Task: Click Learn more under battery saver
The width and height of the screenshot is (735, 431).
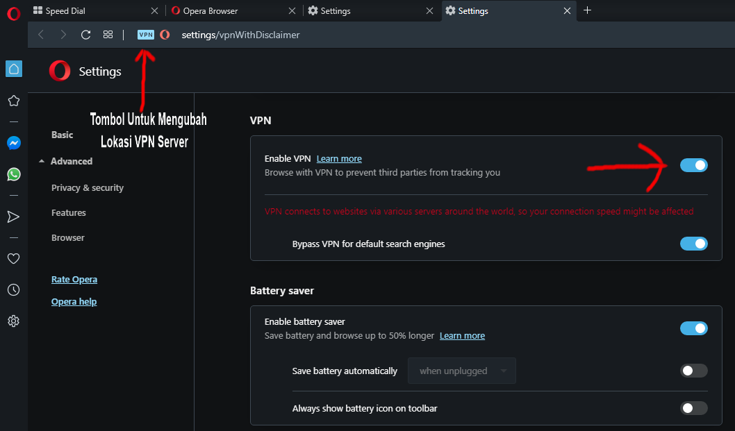Action: (x=462, y=336)
